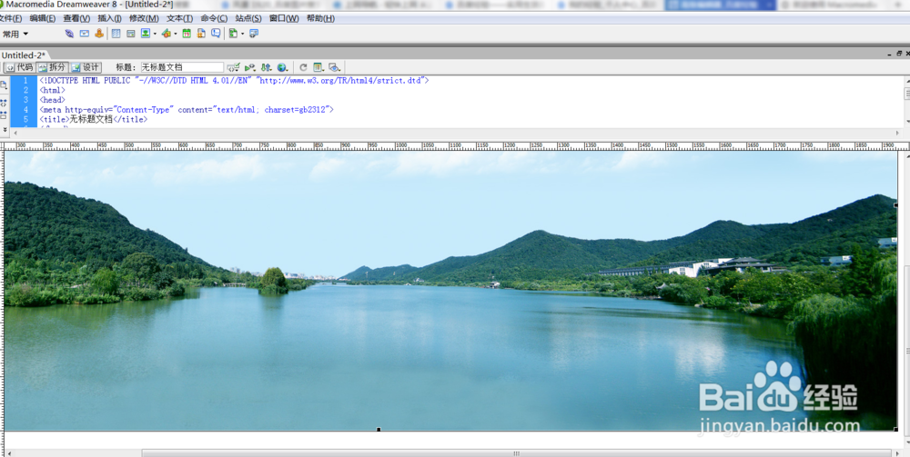Screen dimensions: 910x457
Task: Select the Untitled-2* document tab
Action: (x=24, y=55)
